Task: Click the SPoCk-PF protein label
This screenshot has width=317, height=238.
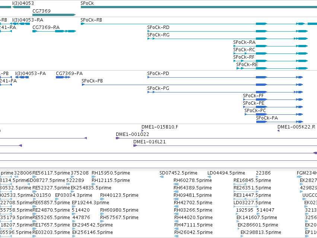Action: point(253,96)
